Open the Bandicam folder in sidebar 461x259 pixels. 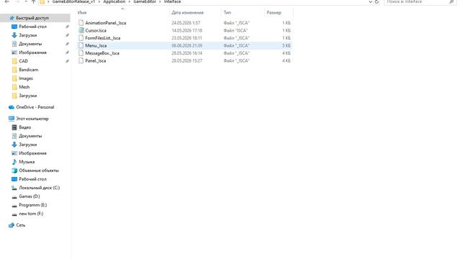[x=29, y=70]
